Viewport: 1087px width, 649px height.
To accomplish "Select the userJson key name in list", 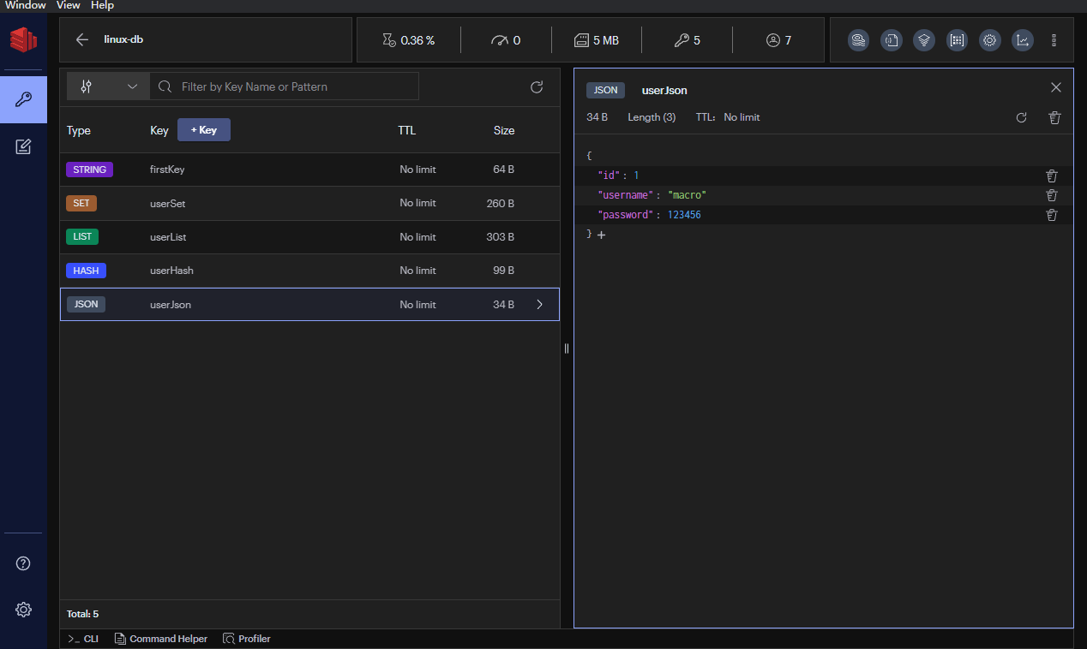I will 171,305.
